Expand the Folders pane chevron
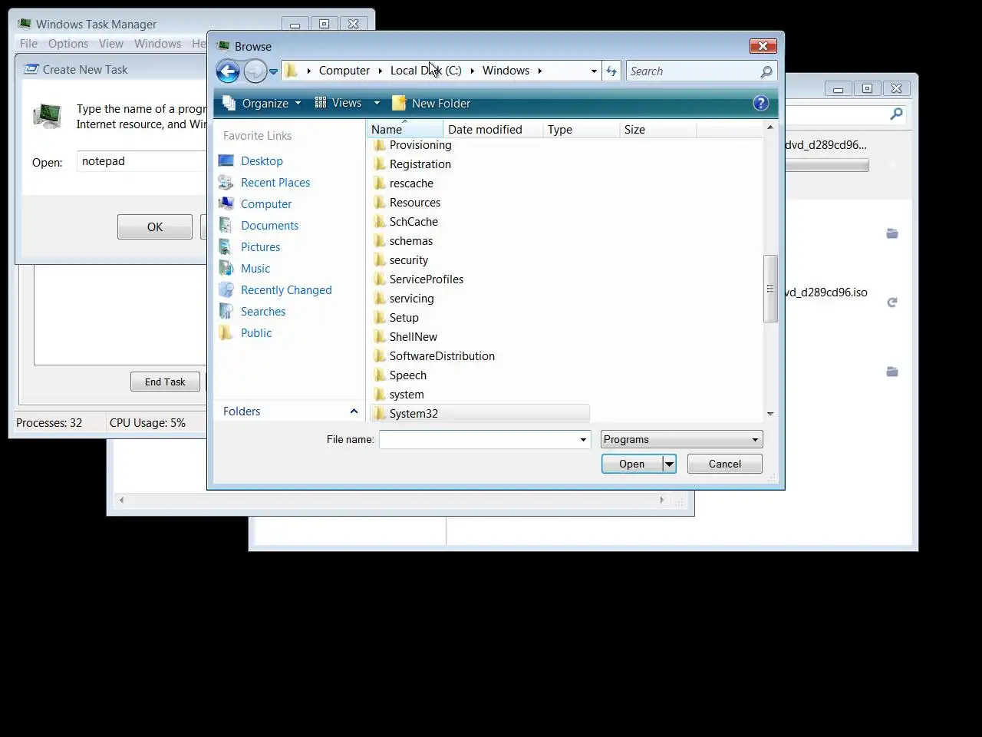 click(354, 411)
